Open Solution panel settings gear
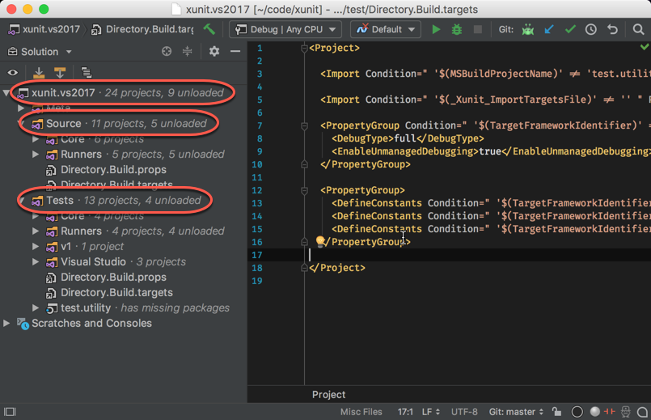 (214, 51)
